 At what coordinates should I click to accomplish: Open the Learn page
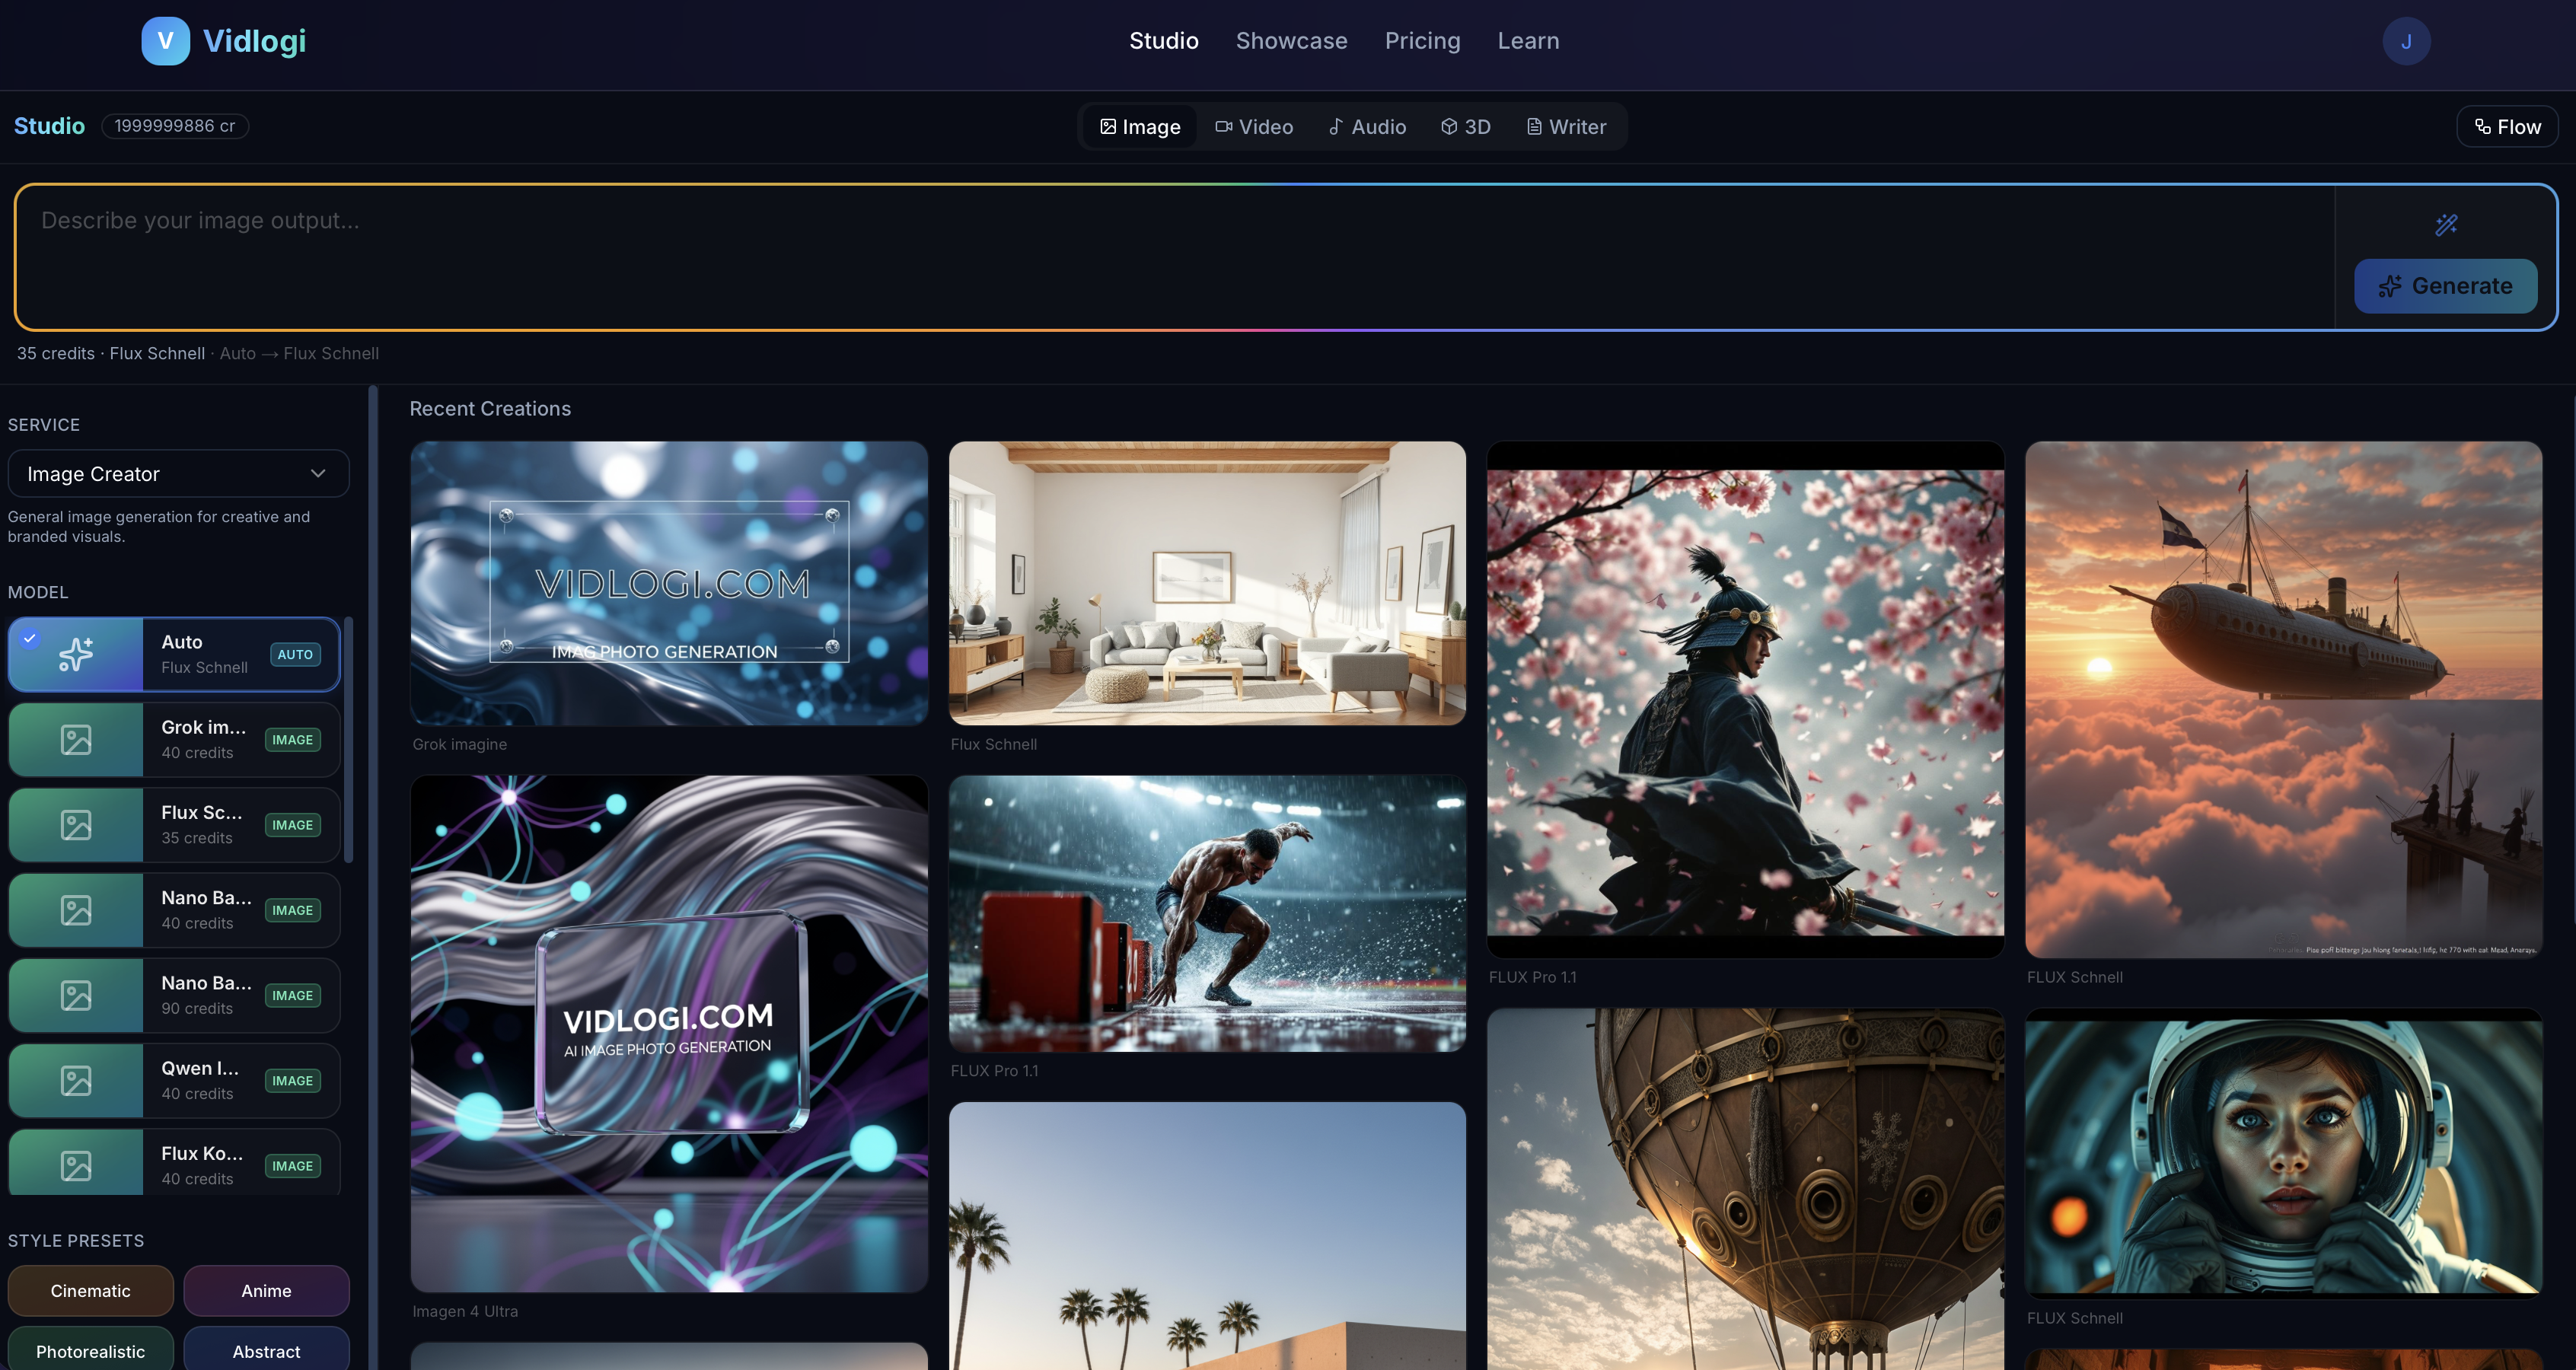(1528, 41)
